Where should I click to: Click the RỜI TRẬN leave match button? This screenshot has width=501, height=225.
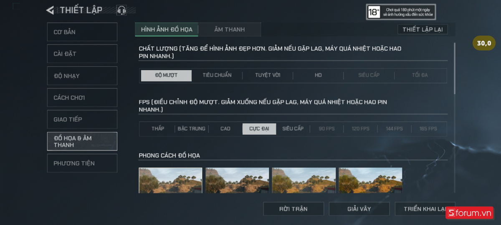294,209
